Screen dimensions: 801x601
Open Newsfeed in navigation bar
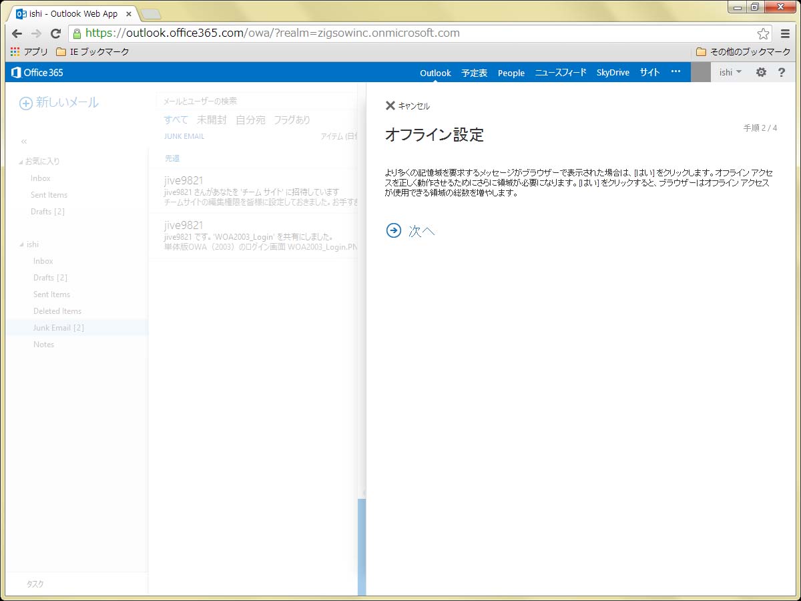[561, 73]
